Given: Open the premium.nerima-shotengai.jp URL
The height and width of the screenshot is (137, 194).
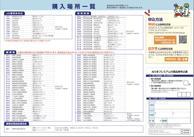Looking at the screenshot, I should [x=167, y=33].
